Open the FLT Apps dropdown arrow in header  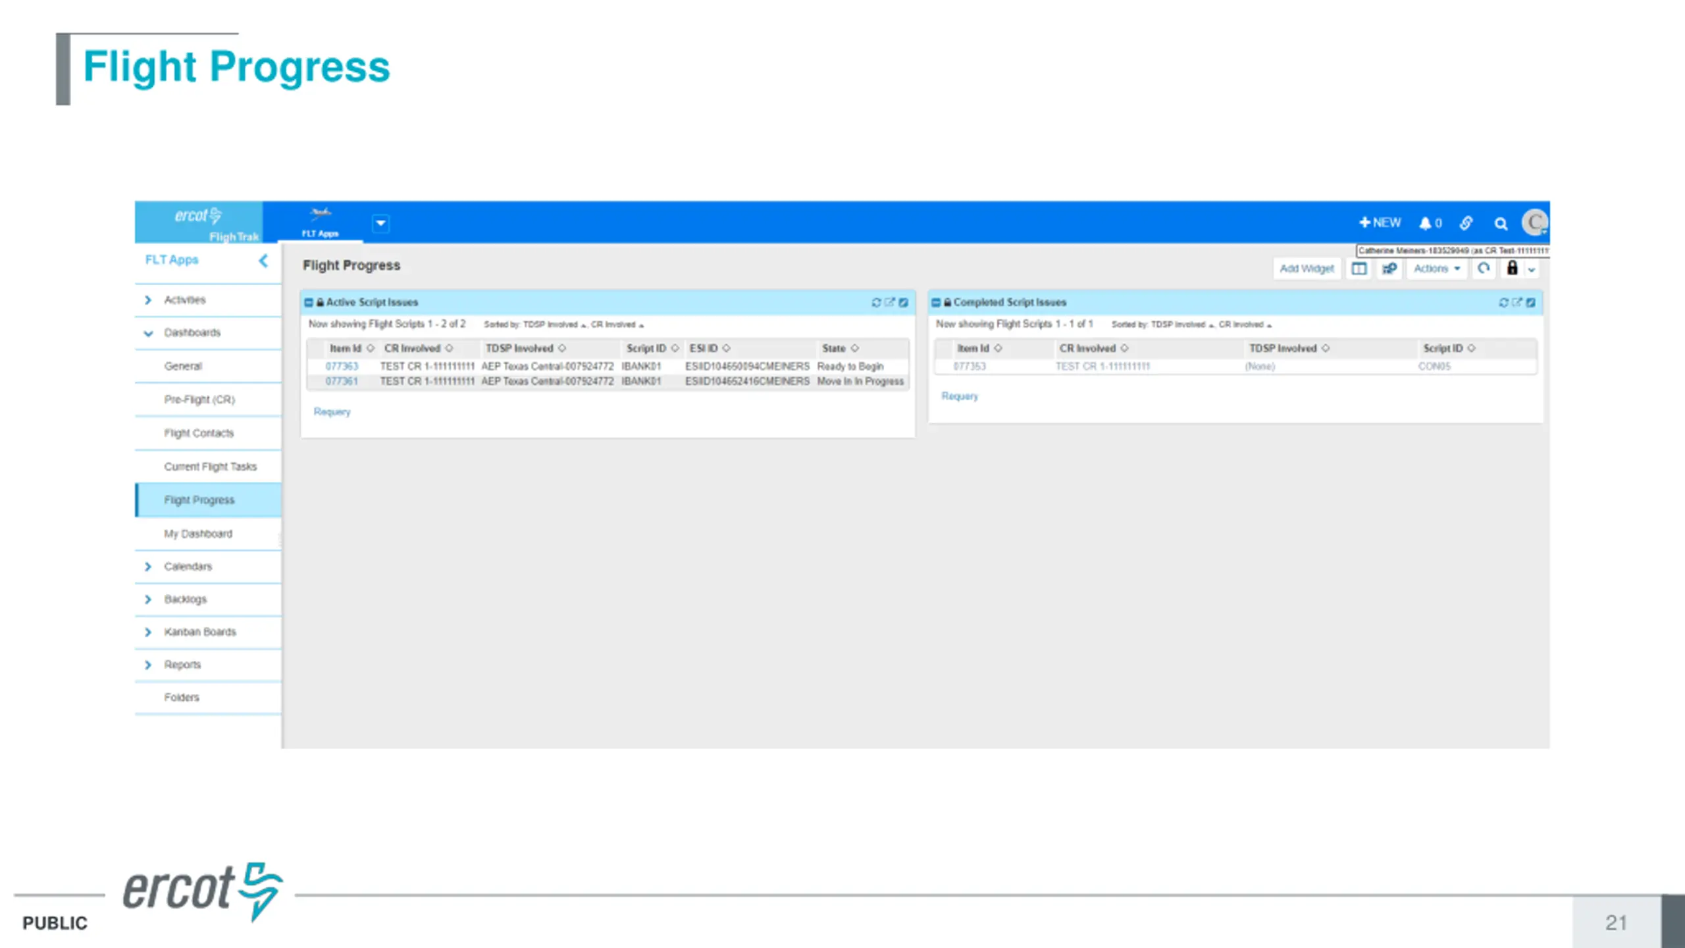[380, 223]
